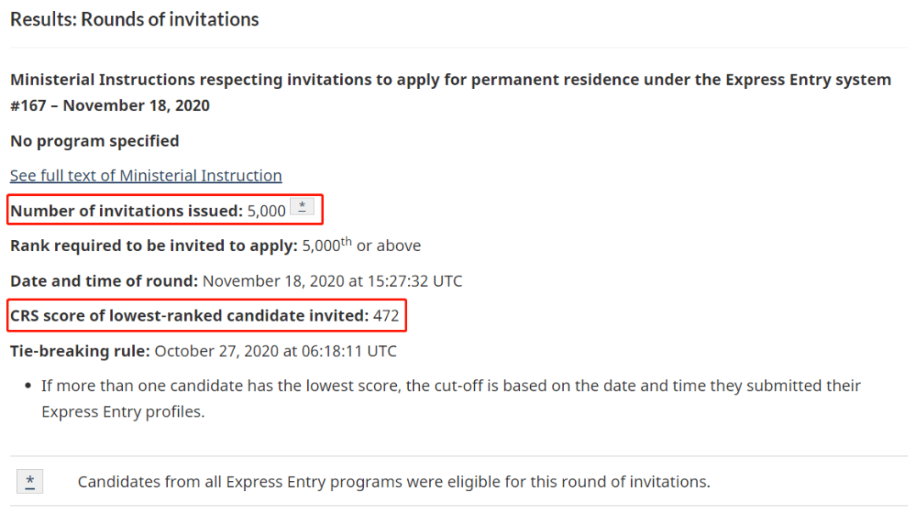Open the full text of Ministerial Instruction link
The image size is (916, 514).
146,176
